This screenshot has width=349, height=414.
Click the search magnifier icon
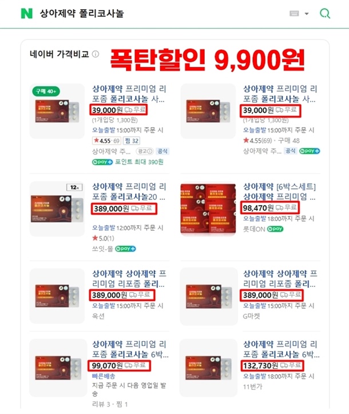coord(325,13)
